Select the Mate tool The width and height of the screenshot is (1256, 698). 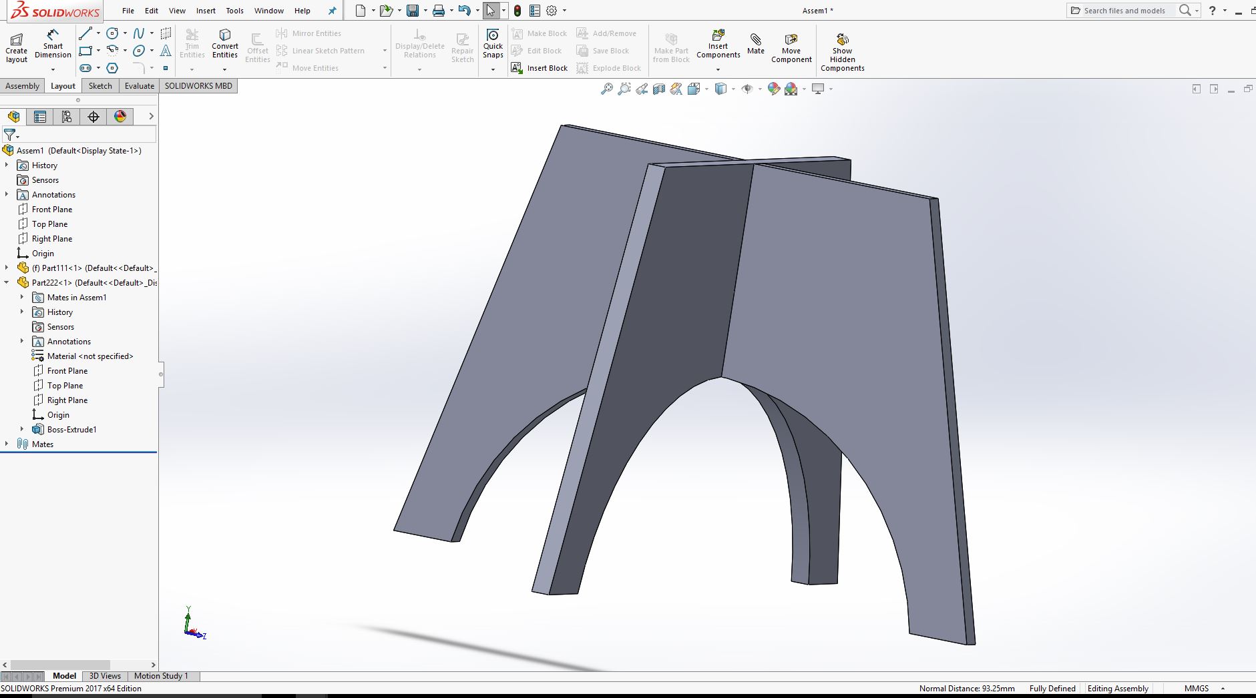pyautogui.click(x=755, y=44)
